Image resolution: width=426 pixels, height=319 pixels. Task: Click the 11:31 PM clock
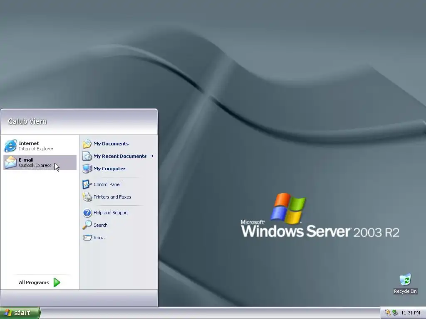[411, 313]
